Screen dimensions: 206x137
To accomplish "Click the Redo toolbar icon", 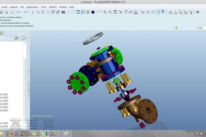I will click(26, 12).
